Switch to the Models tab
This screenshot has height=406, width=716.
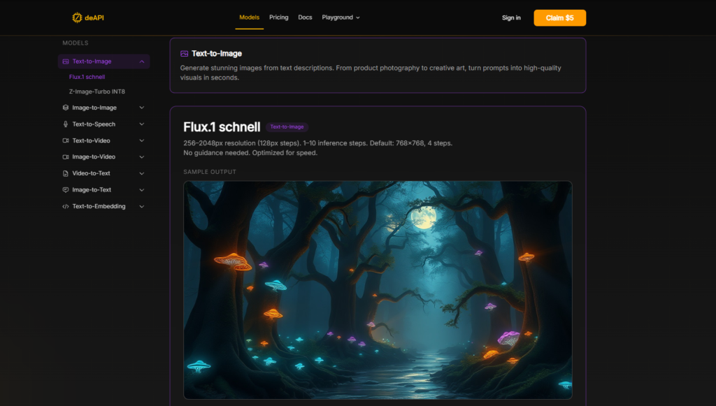[249, 17]
